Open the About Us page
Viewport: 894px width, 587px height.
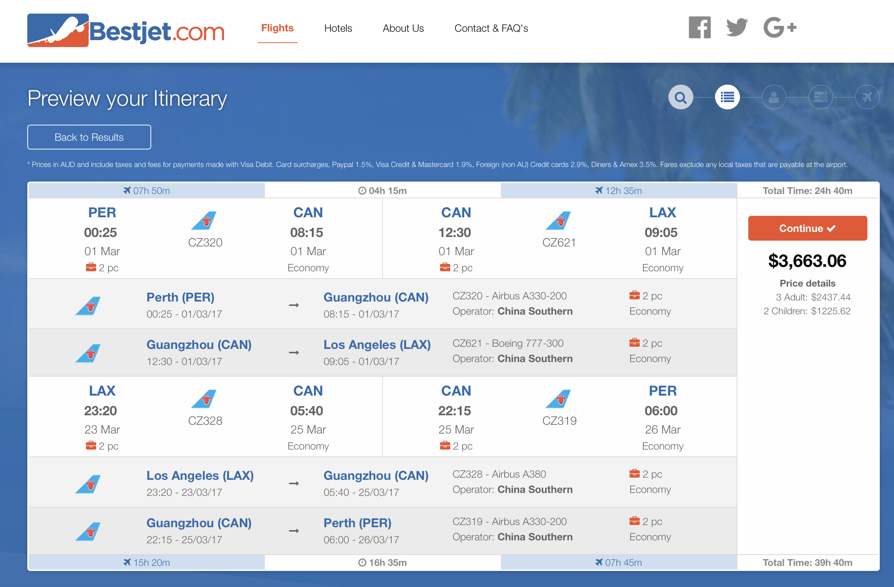(x=403, y=28)
